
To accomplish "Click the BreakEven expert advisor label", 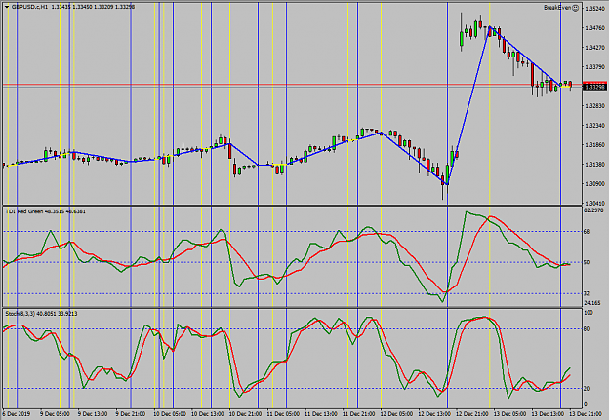I will (x=558, y=8).
